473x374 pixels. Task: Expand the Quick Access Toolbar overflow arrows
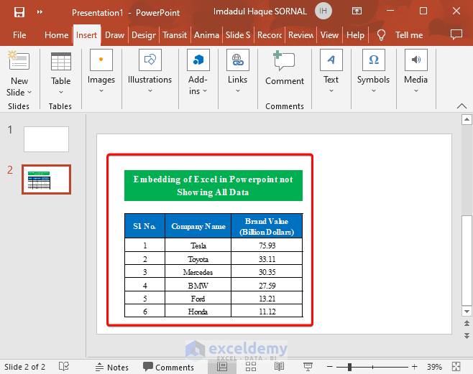pos(40,12)
